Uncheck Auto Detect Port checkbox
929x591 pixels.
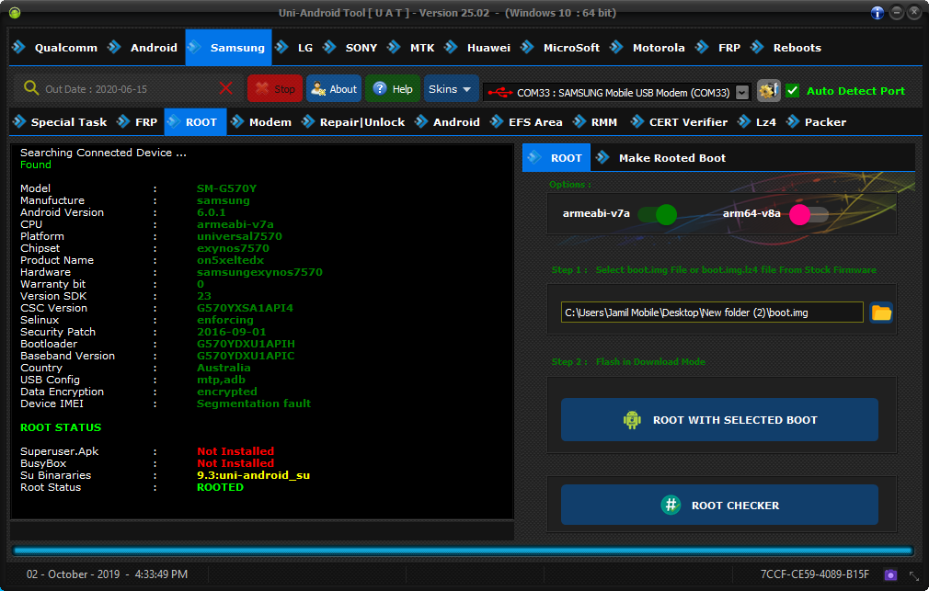792,90
